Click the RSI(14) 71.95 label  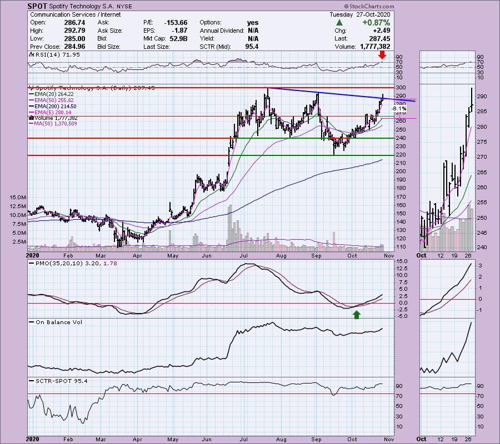coord(57,55)
